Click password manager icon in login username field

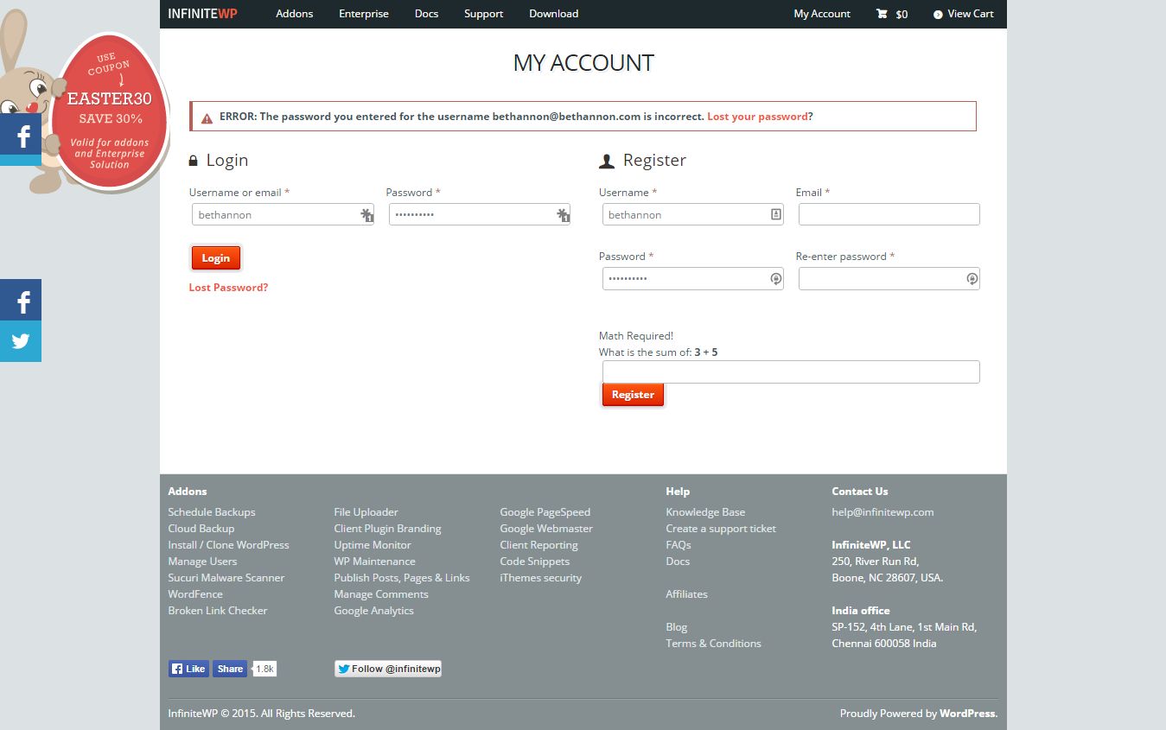tap(366, 215)
